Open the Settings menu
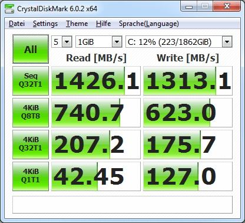 pyautogui.click(x=45, y=24)
